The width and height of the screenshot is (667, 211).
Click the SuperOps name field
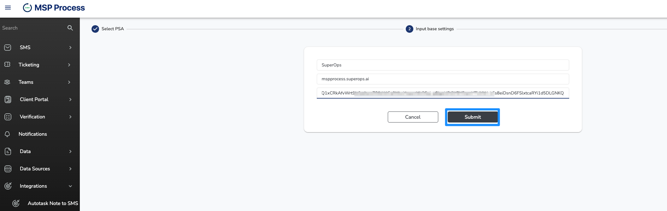pos(443,65)
